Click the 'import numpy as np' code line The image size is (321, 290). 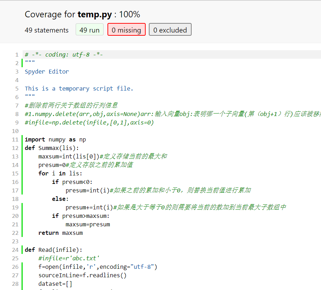(55, 139)
